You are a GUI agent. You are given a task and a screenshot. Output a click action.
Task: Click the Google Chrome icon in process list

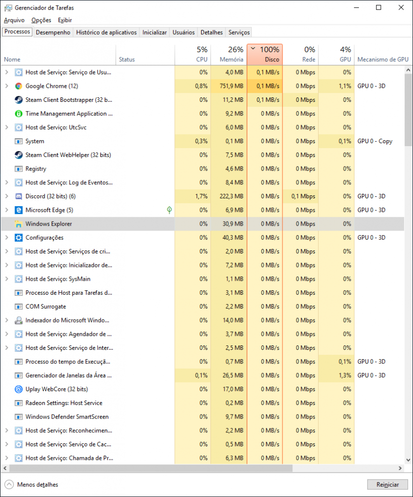[x=18, y=86]
